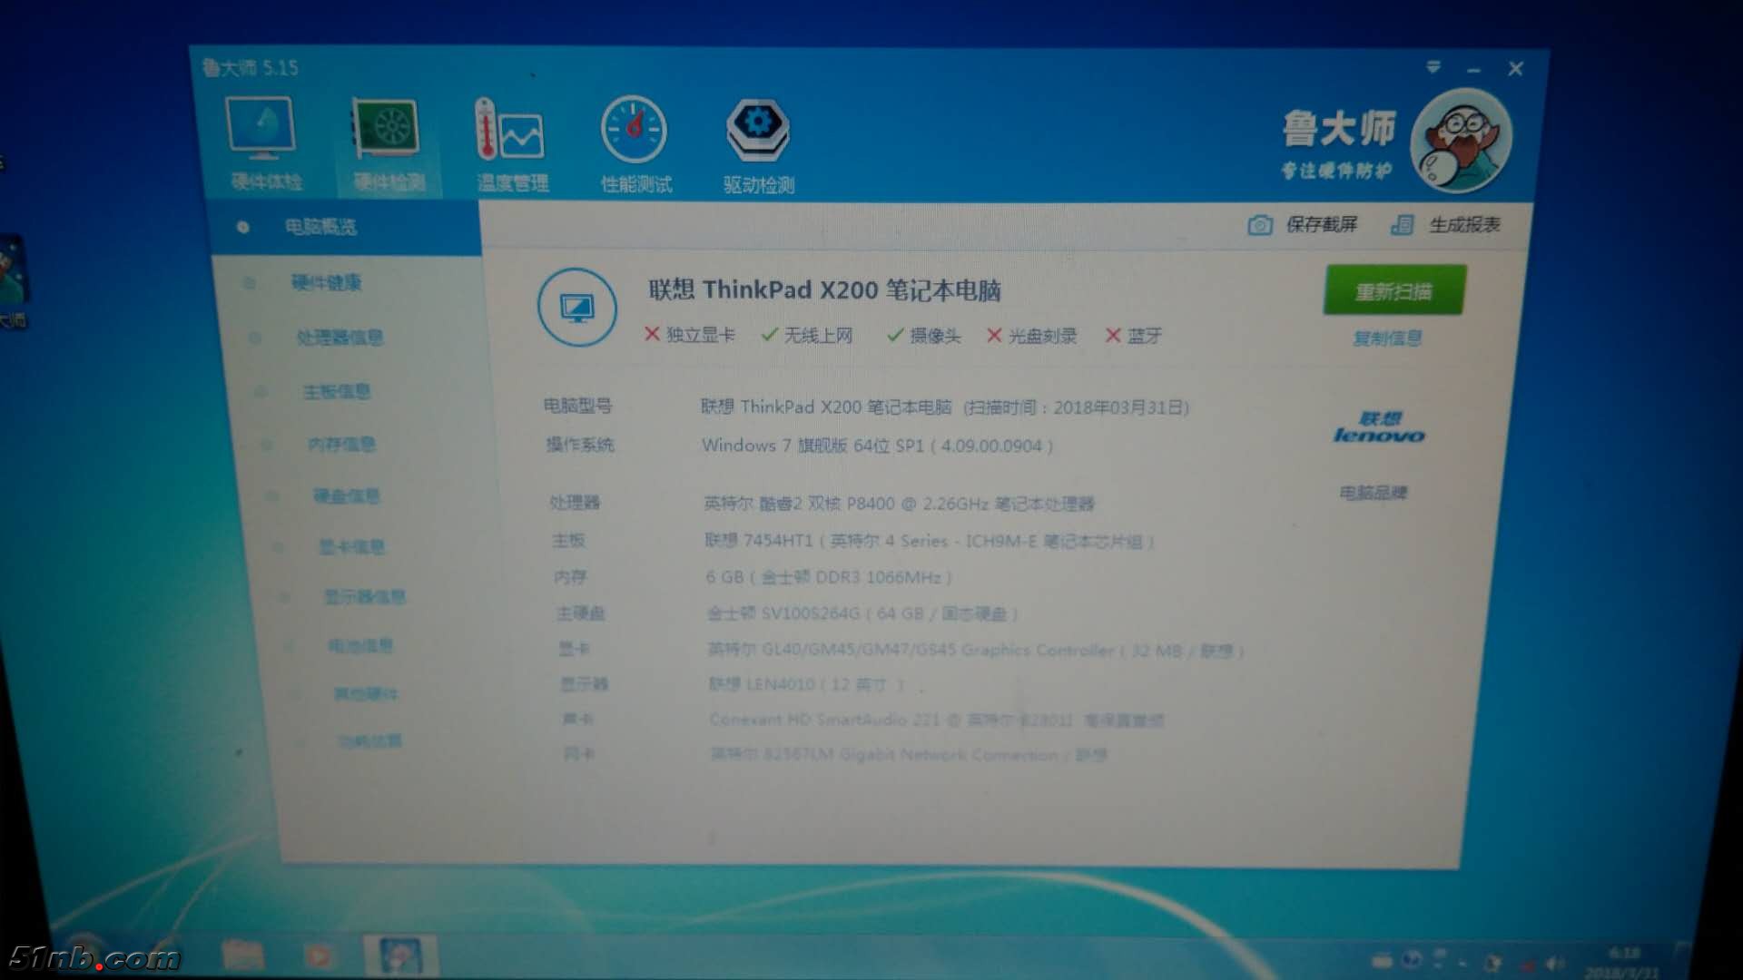
Task: Select 硬件健康 in the sidebar
Action: click(x=326, y=283)
